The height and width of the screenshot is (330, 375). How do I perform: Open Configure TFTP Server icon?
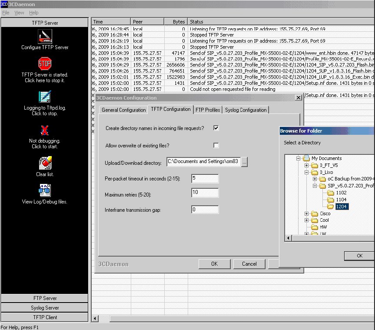(45, 37)
